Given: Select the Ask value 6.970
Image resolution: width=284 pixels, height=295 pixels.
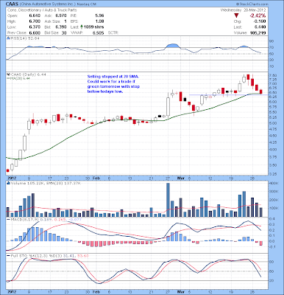Looking at the screenshot, I should click(61, 15).
